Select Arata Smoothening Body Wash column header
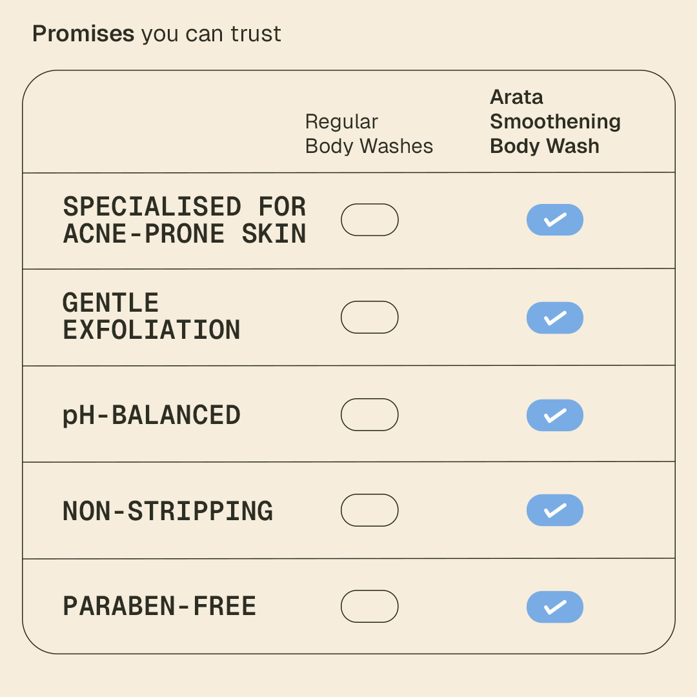 [x=554, y=122]
